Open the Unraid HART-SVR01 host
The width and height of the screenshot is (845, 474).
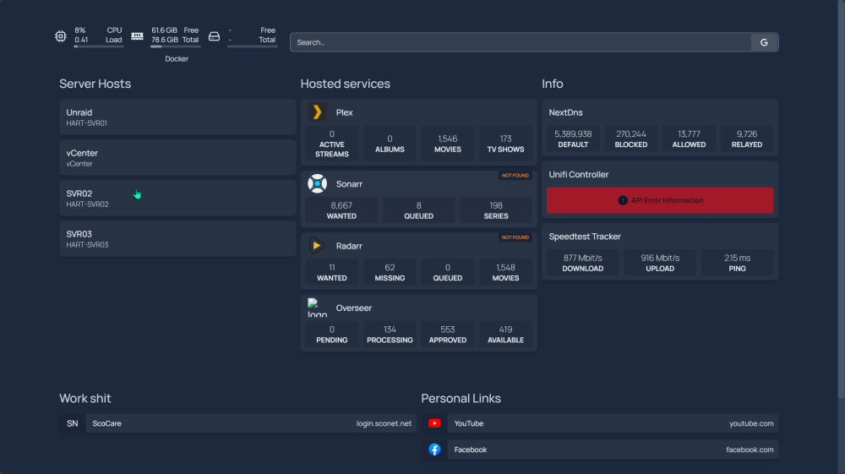(x=177, y=117)
